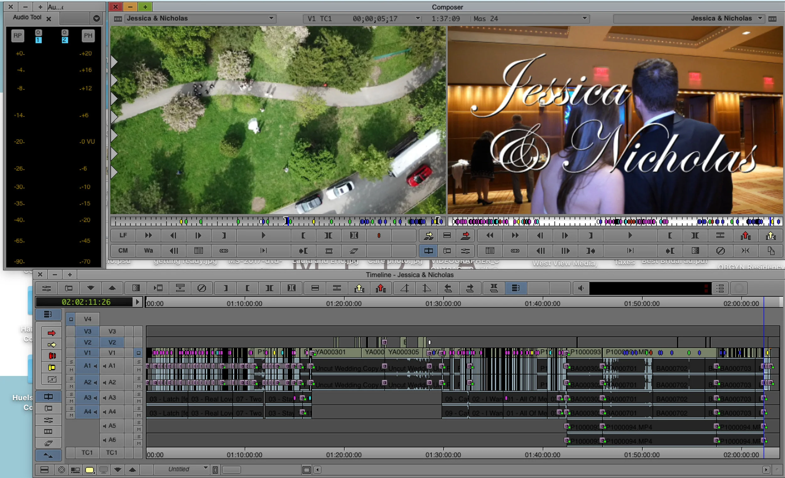
Task: Open the Audio Tool fast menu dropdown
Action: [x=96, y=19]
